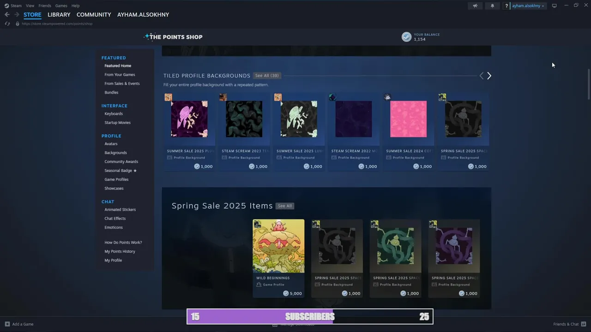
Task: Click the URL address field
Action: pos(57,24)
